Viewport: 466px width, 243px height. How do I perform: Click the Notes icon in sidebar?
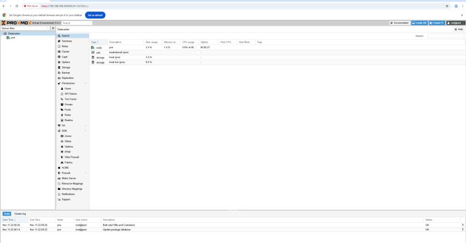(59, 47)
